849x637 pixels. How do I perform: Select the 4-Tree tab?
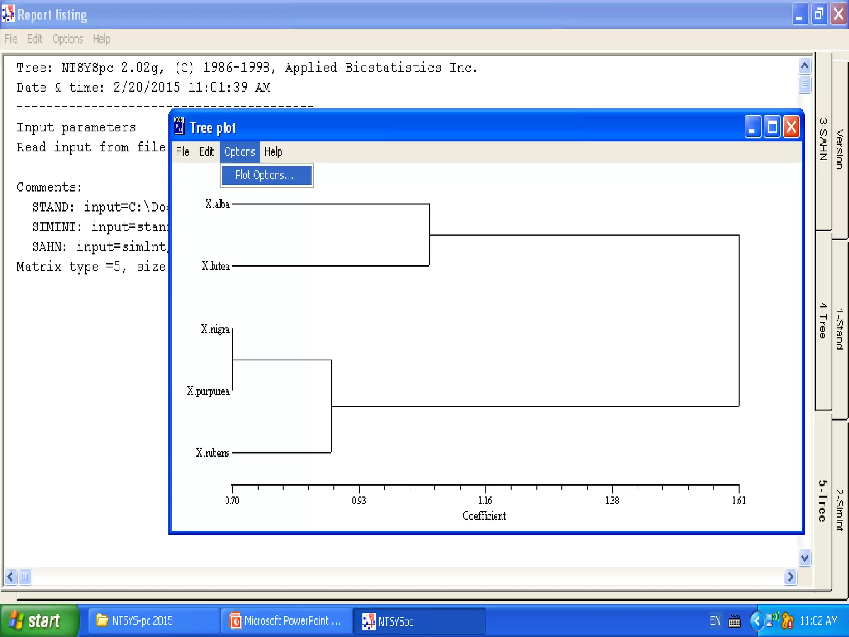coord(823,321)
